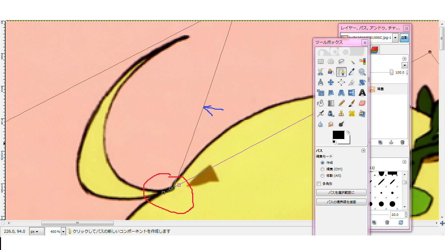Click the layer opacity slider handle
The height and width of the screenshot is (250, 445).
(x=392, y=73)
